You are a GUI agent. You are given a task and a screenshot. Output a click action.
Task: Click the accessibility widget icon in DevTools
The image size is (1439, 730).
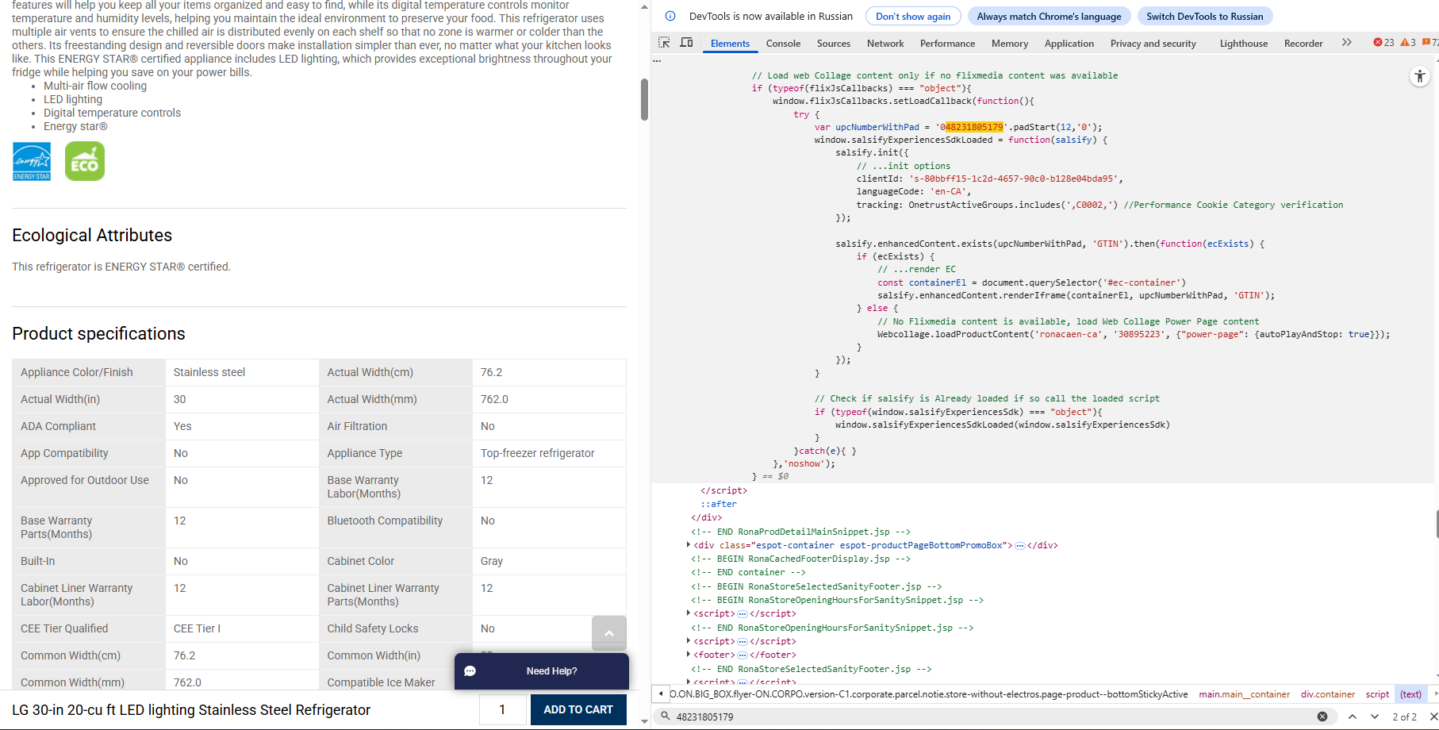(1420, 77)
